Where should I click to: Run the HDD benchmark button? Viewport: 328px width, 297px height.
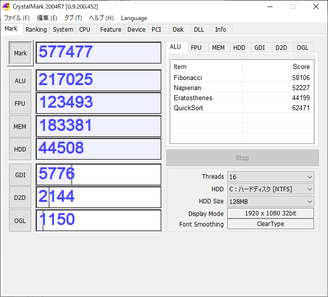pyautogui.click(x=20, y=149)
